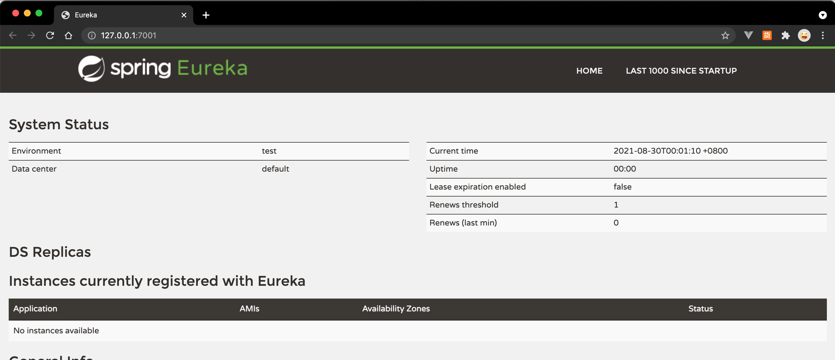Viewport: 835px width, 360px height.
Task: Click the DS Replicas heading
Action: [50, 252]
